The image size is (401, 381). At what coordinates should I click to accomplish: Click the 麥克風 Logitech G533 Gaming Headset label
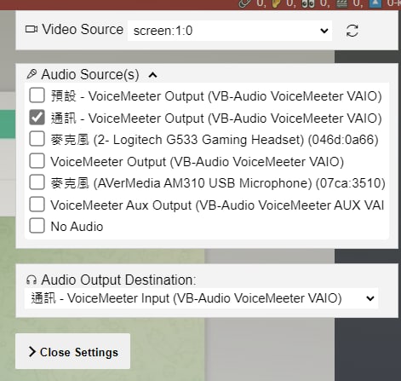tap(215, 140)
